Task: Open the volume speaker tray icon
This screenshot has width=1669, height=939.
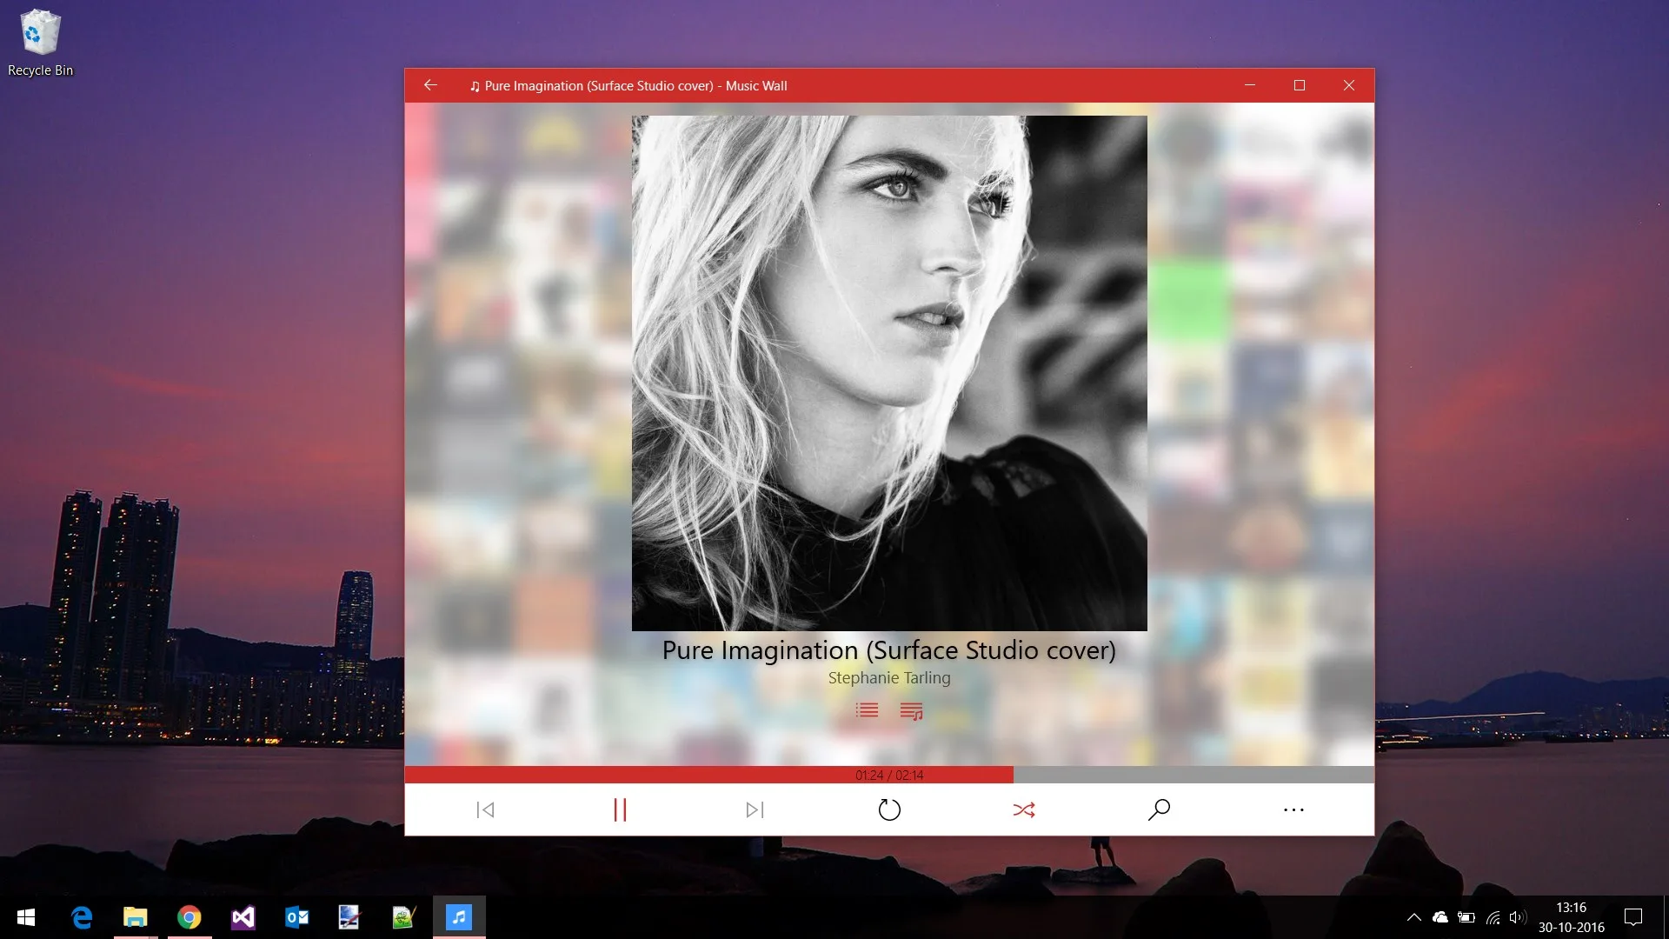Action: tap(1518, 917)
